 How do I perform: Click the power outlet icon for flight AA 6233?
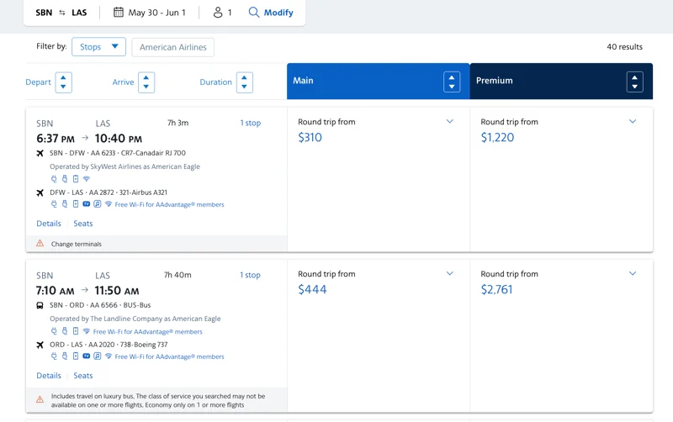pyautogui.click(x=54, y=179)
